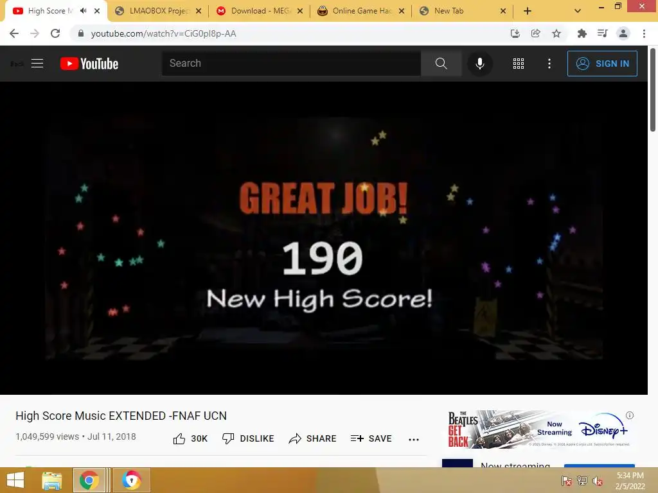Open more actions ellipsis under video

coord(414,439)
